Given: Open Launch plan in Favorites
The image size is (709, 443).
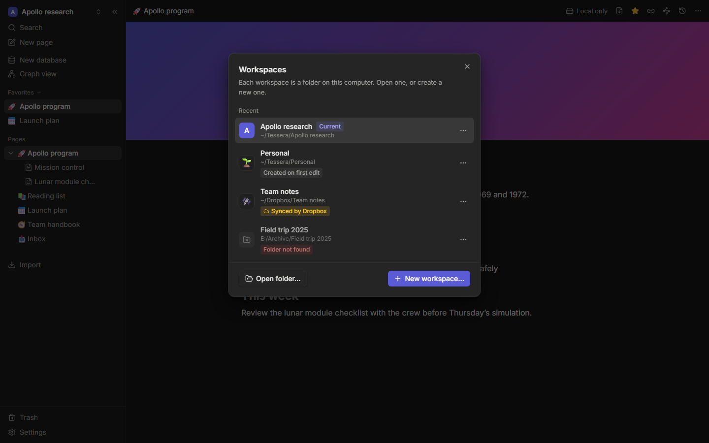Looking at the screenshot, I should pos(63,121).
